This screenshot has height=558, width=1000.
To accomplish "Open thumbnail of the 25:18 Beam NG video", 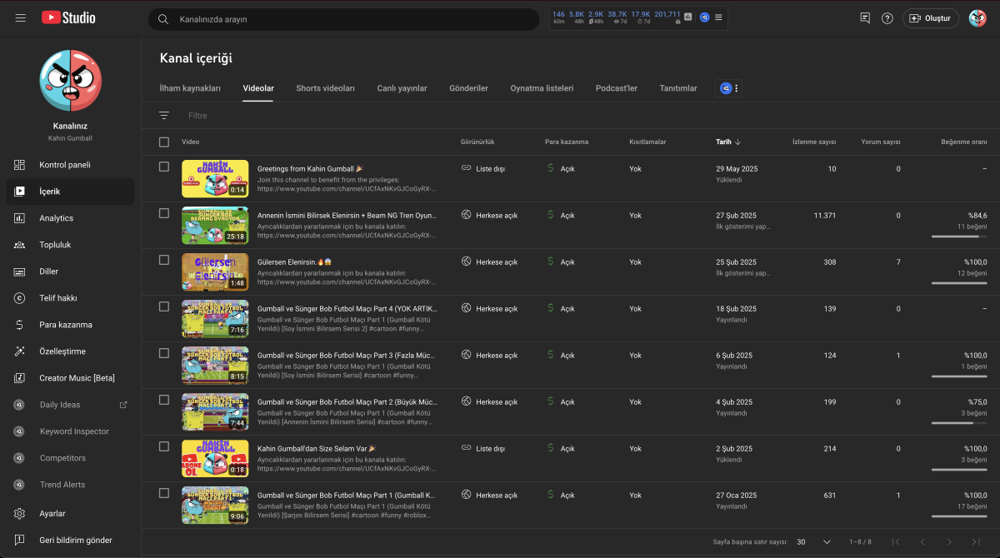I will point(215,225).
